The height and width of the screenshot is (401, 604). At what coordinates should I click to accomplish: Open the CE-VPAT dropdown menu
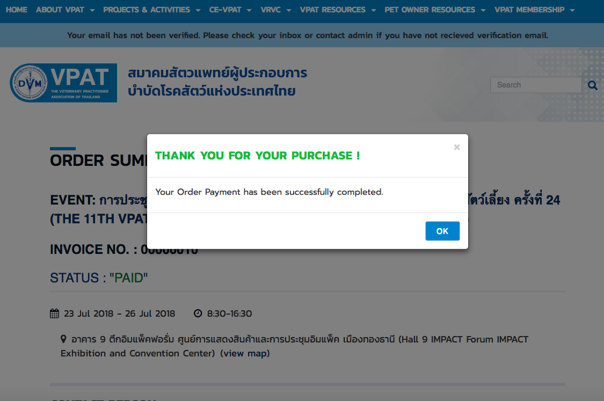(230, 10)
